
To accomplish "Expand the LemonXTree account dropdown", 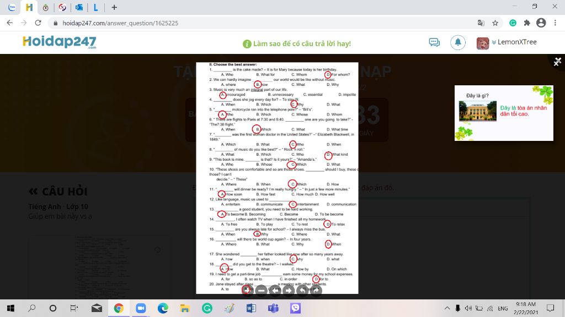I will [494, 42].
